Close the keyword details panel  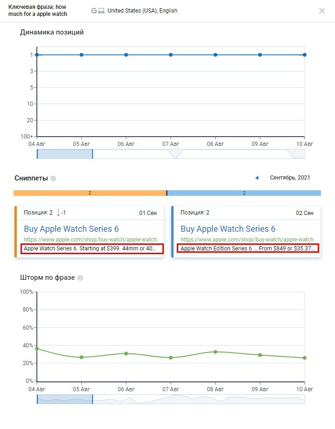[322, 11]
